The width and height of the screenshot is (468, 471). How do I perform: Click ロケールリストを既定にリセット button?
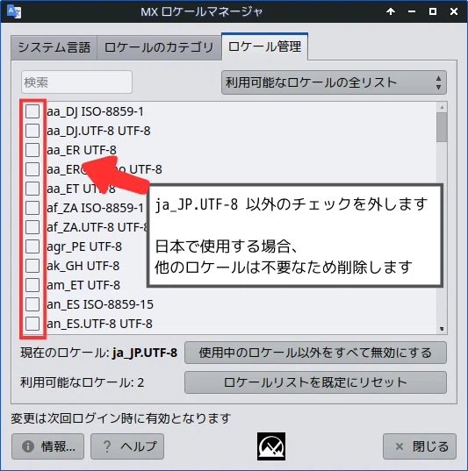pos(315,382)
